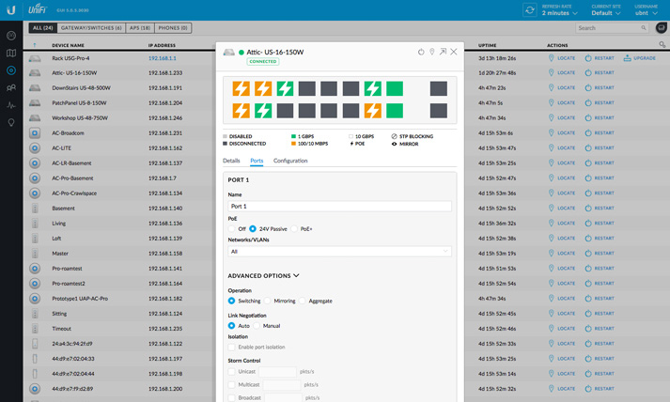Open IP link 192.168.1.1
Screen dimensions: 670x402
coord(163,58)
